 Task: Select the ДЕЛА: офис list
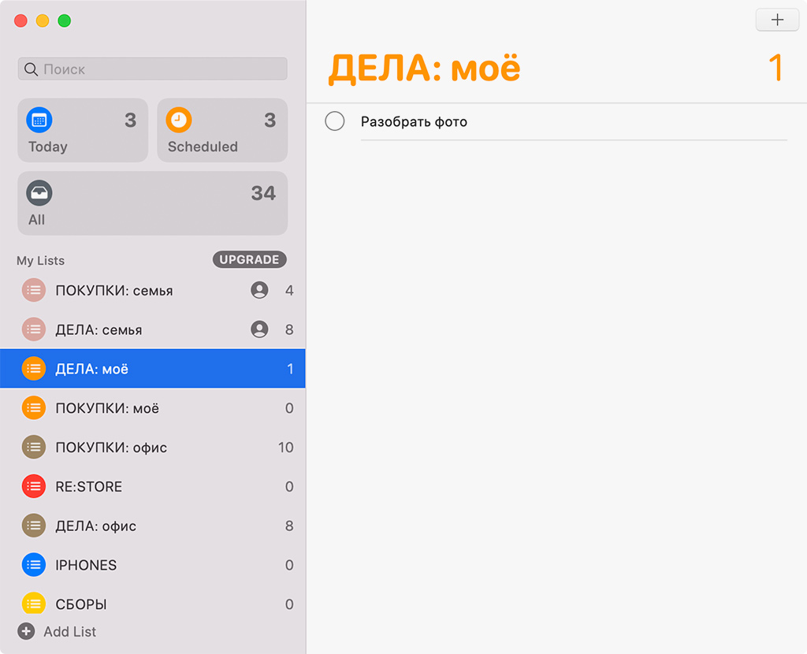153,526
